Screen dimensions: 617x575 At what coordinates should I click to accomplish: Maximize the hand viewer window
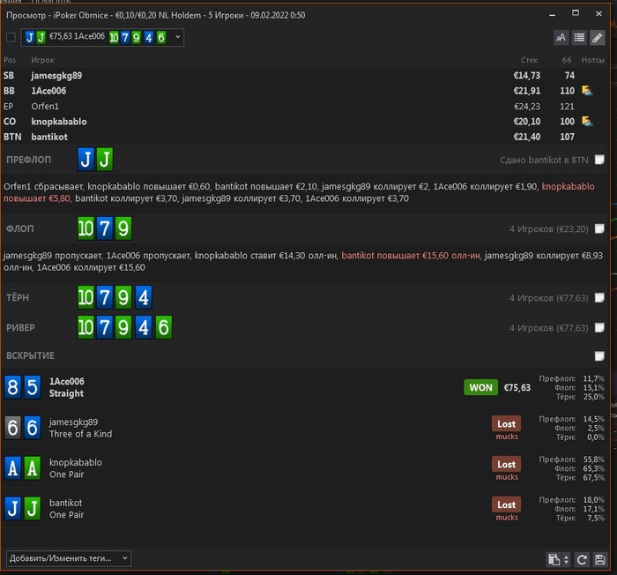[x=576, y=13]
